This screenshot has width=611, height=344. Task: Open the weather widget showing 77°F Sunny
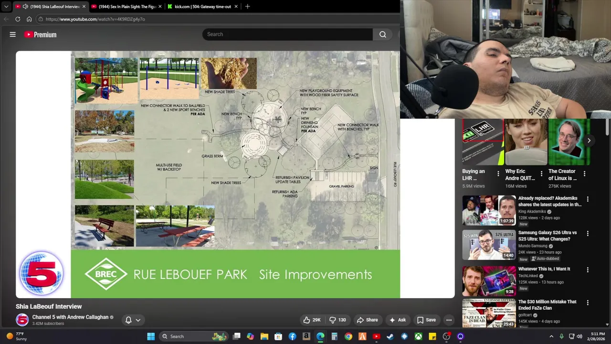click(17, 336)
